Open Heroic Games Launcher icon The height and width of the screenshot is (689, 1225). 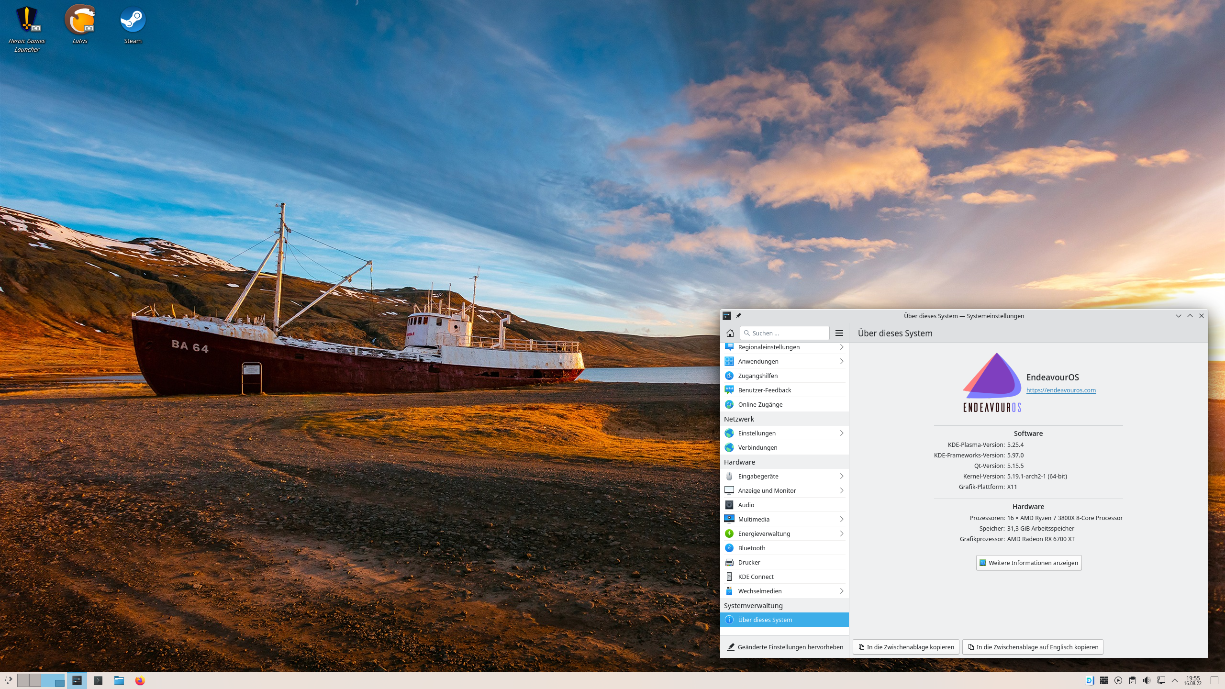[x=26, y=20]
